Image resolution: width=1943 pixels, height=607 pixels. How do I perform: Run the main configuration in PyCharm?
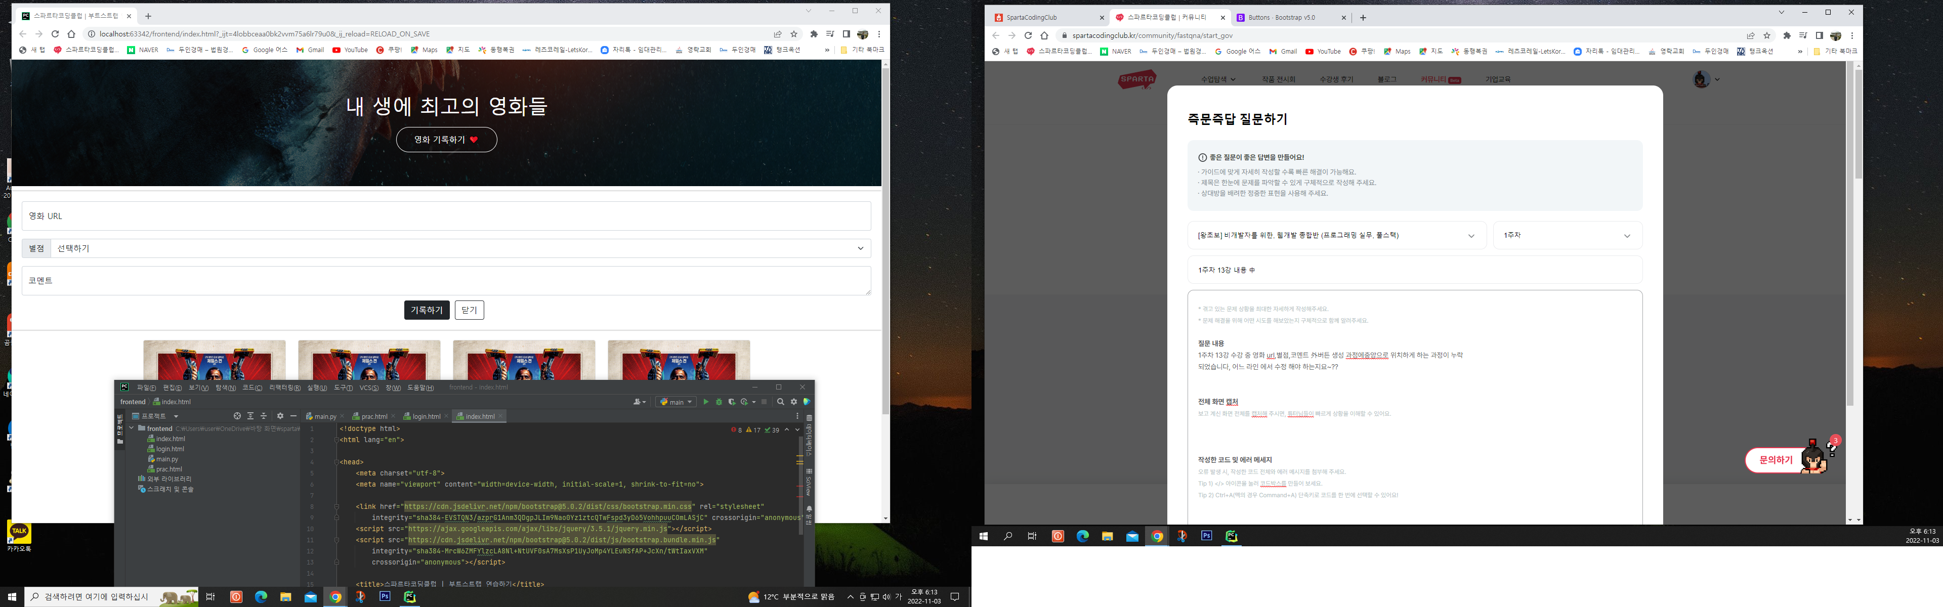click(x=706, y=402)
